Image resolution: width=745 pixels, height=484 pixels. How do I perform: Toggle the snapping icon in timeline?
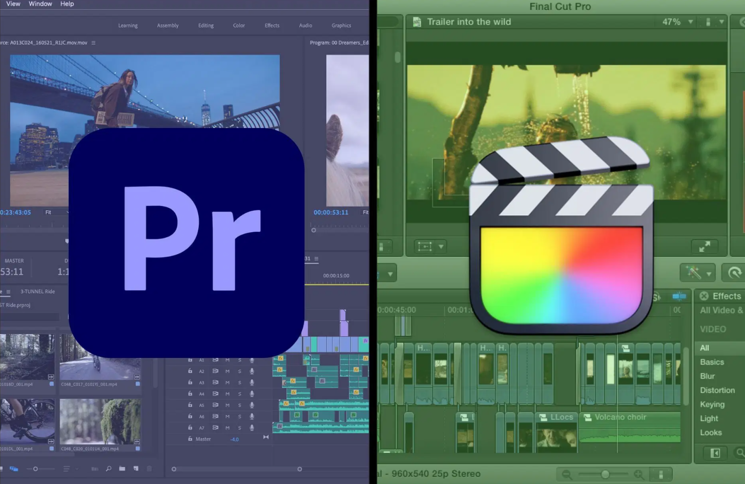coord(679,296)
